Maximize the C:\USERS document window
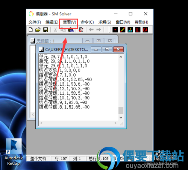This screenshot has height=170, width=188. 107,49
